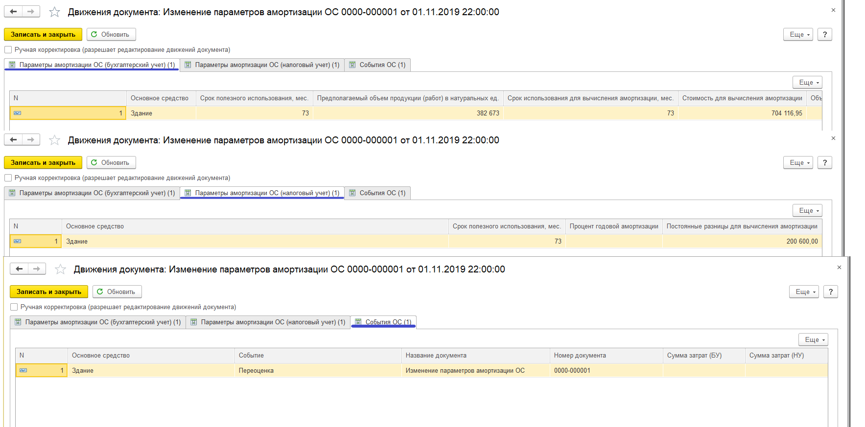Click forward arrow in middle window
This screenshot has width=865, height=427.
(x=31, y=139)
